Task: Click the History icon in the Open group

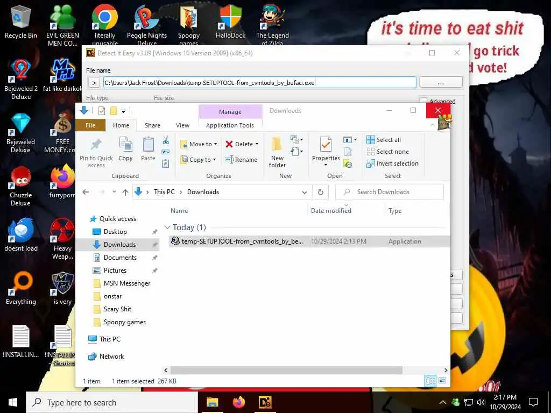Action: click(x=348, y=163)
